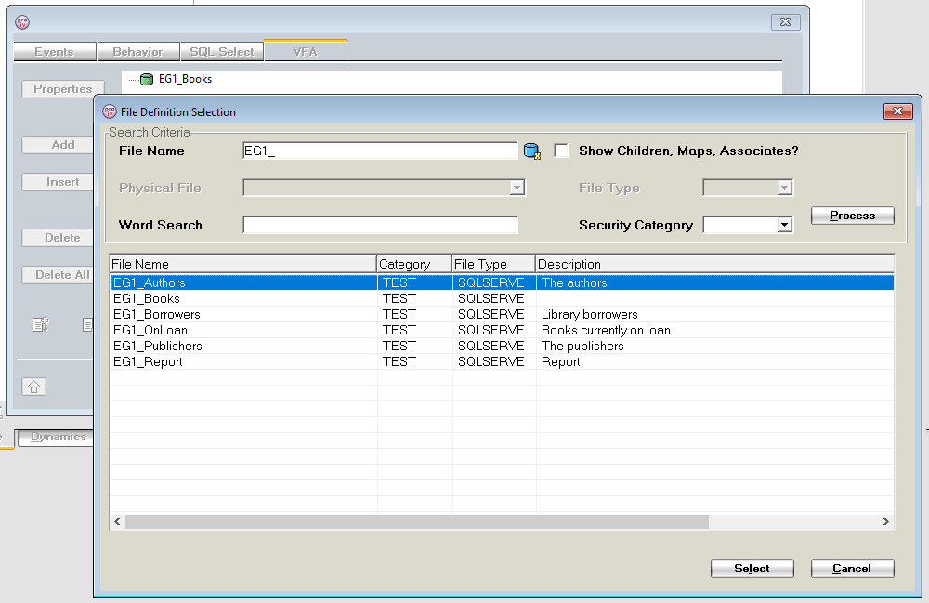Click Properties button in background window

click(63, 89)
